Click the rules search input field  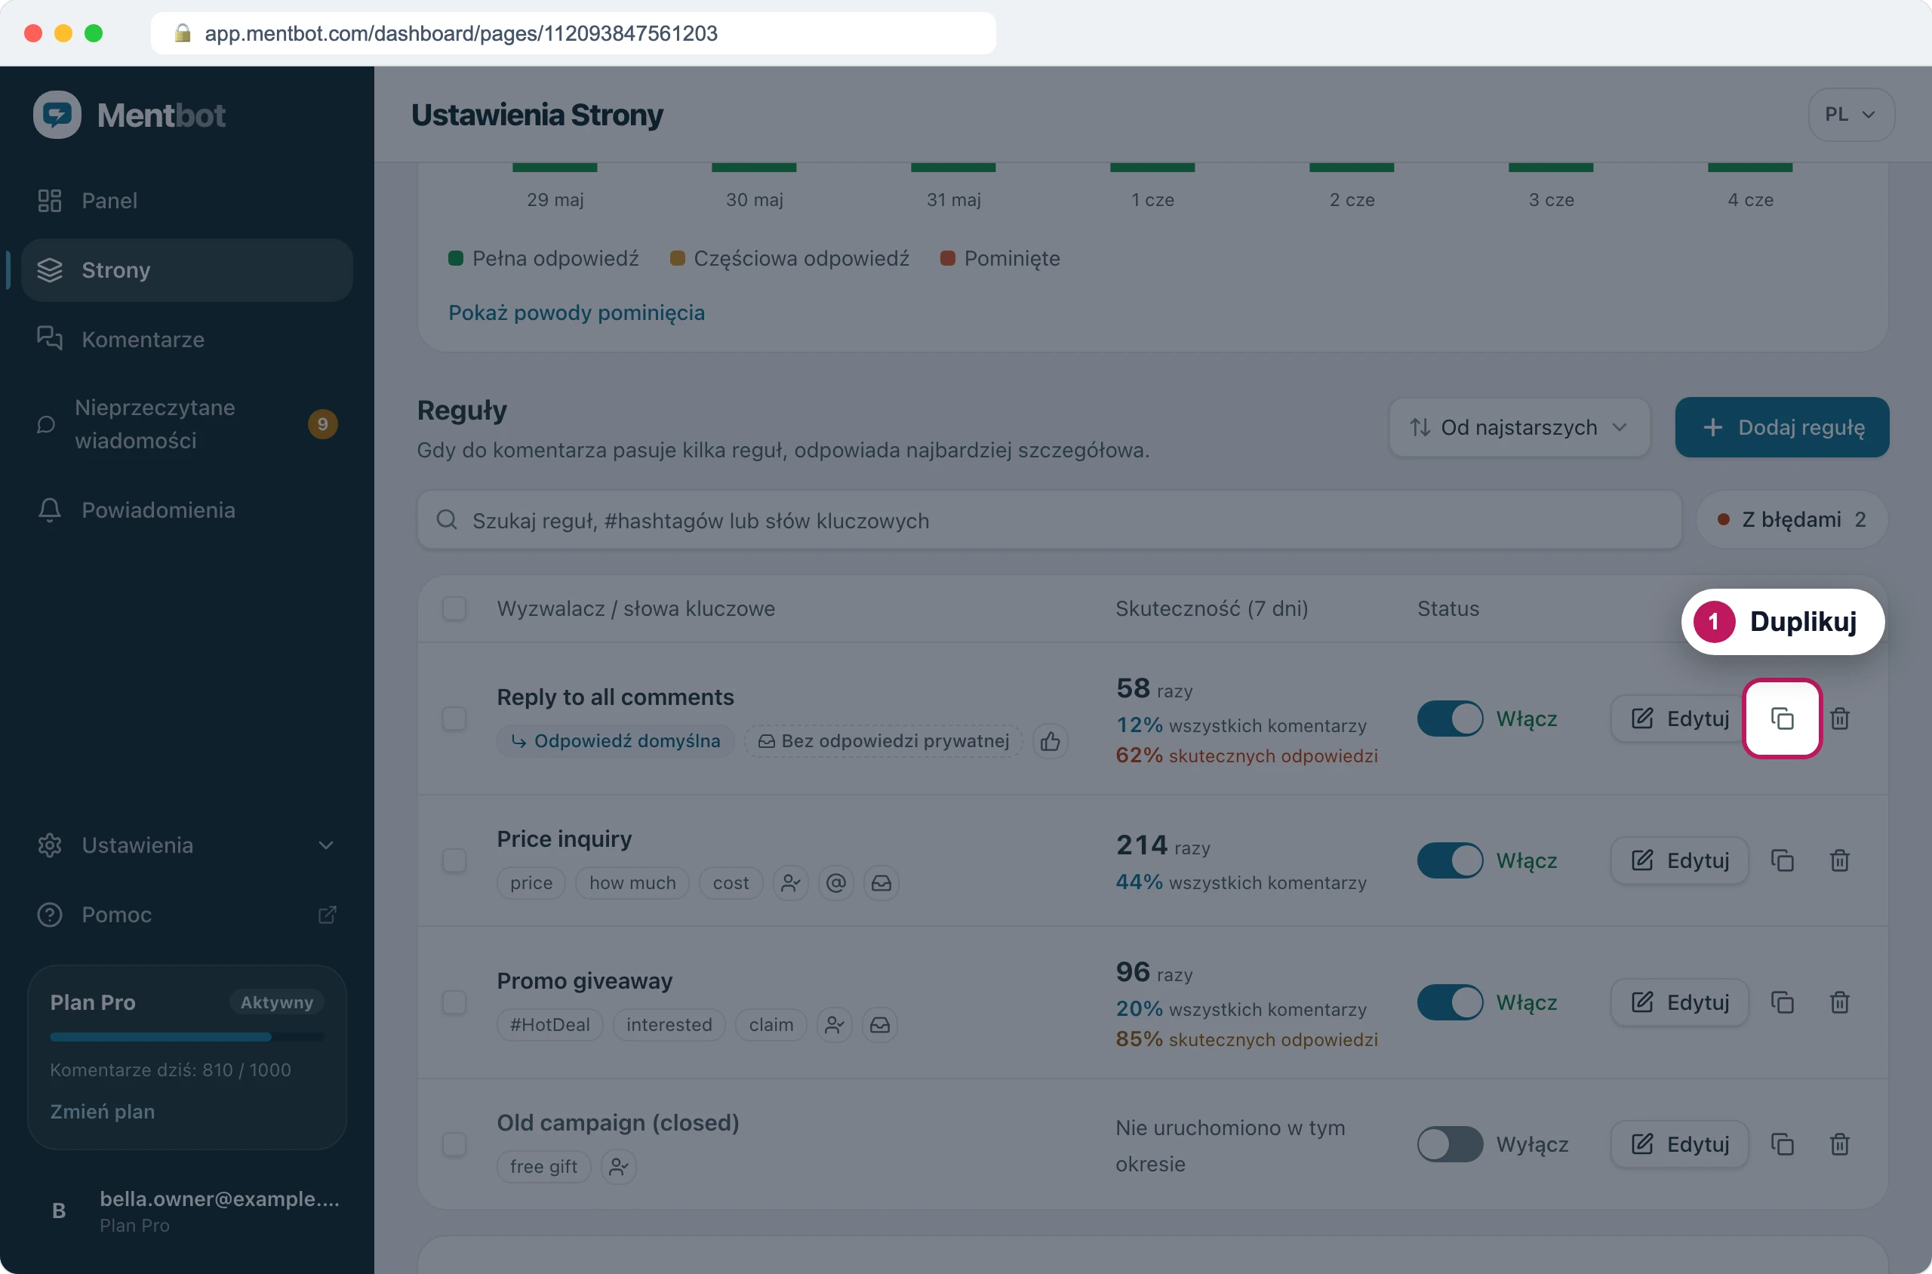[1049, 520]
